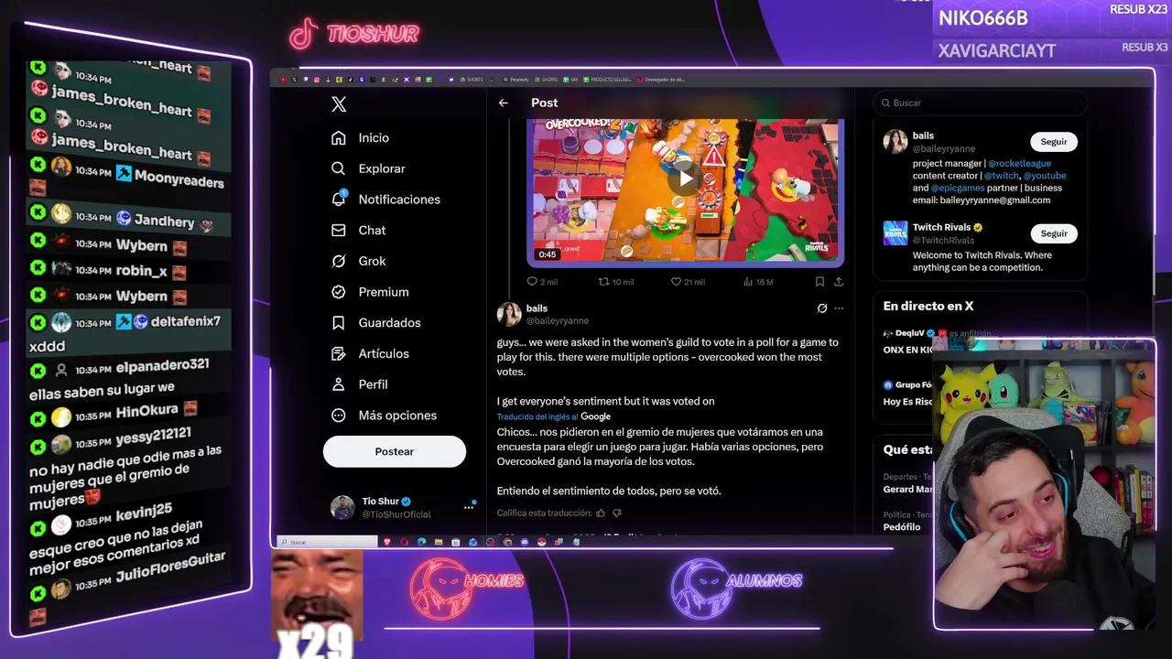Screen dimensions: 1172x659
Task: Click the Grok icon on bails reply
Action: [x=822, y=308]
